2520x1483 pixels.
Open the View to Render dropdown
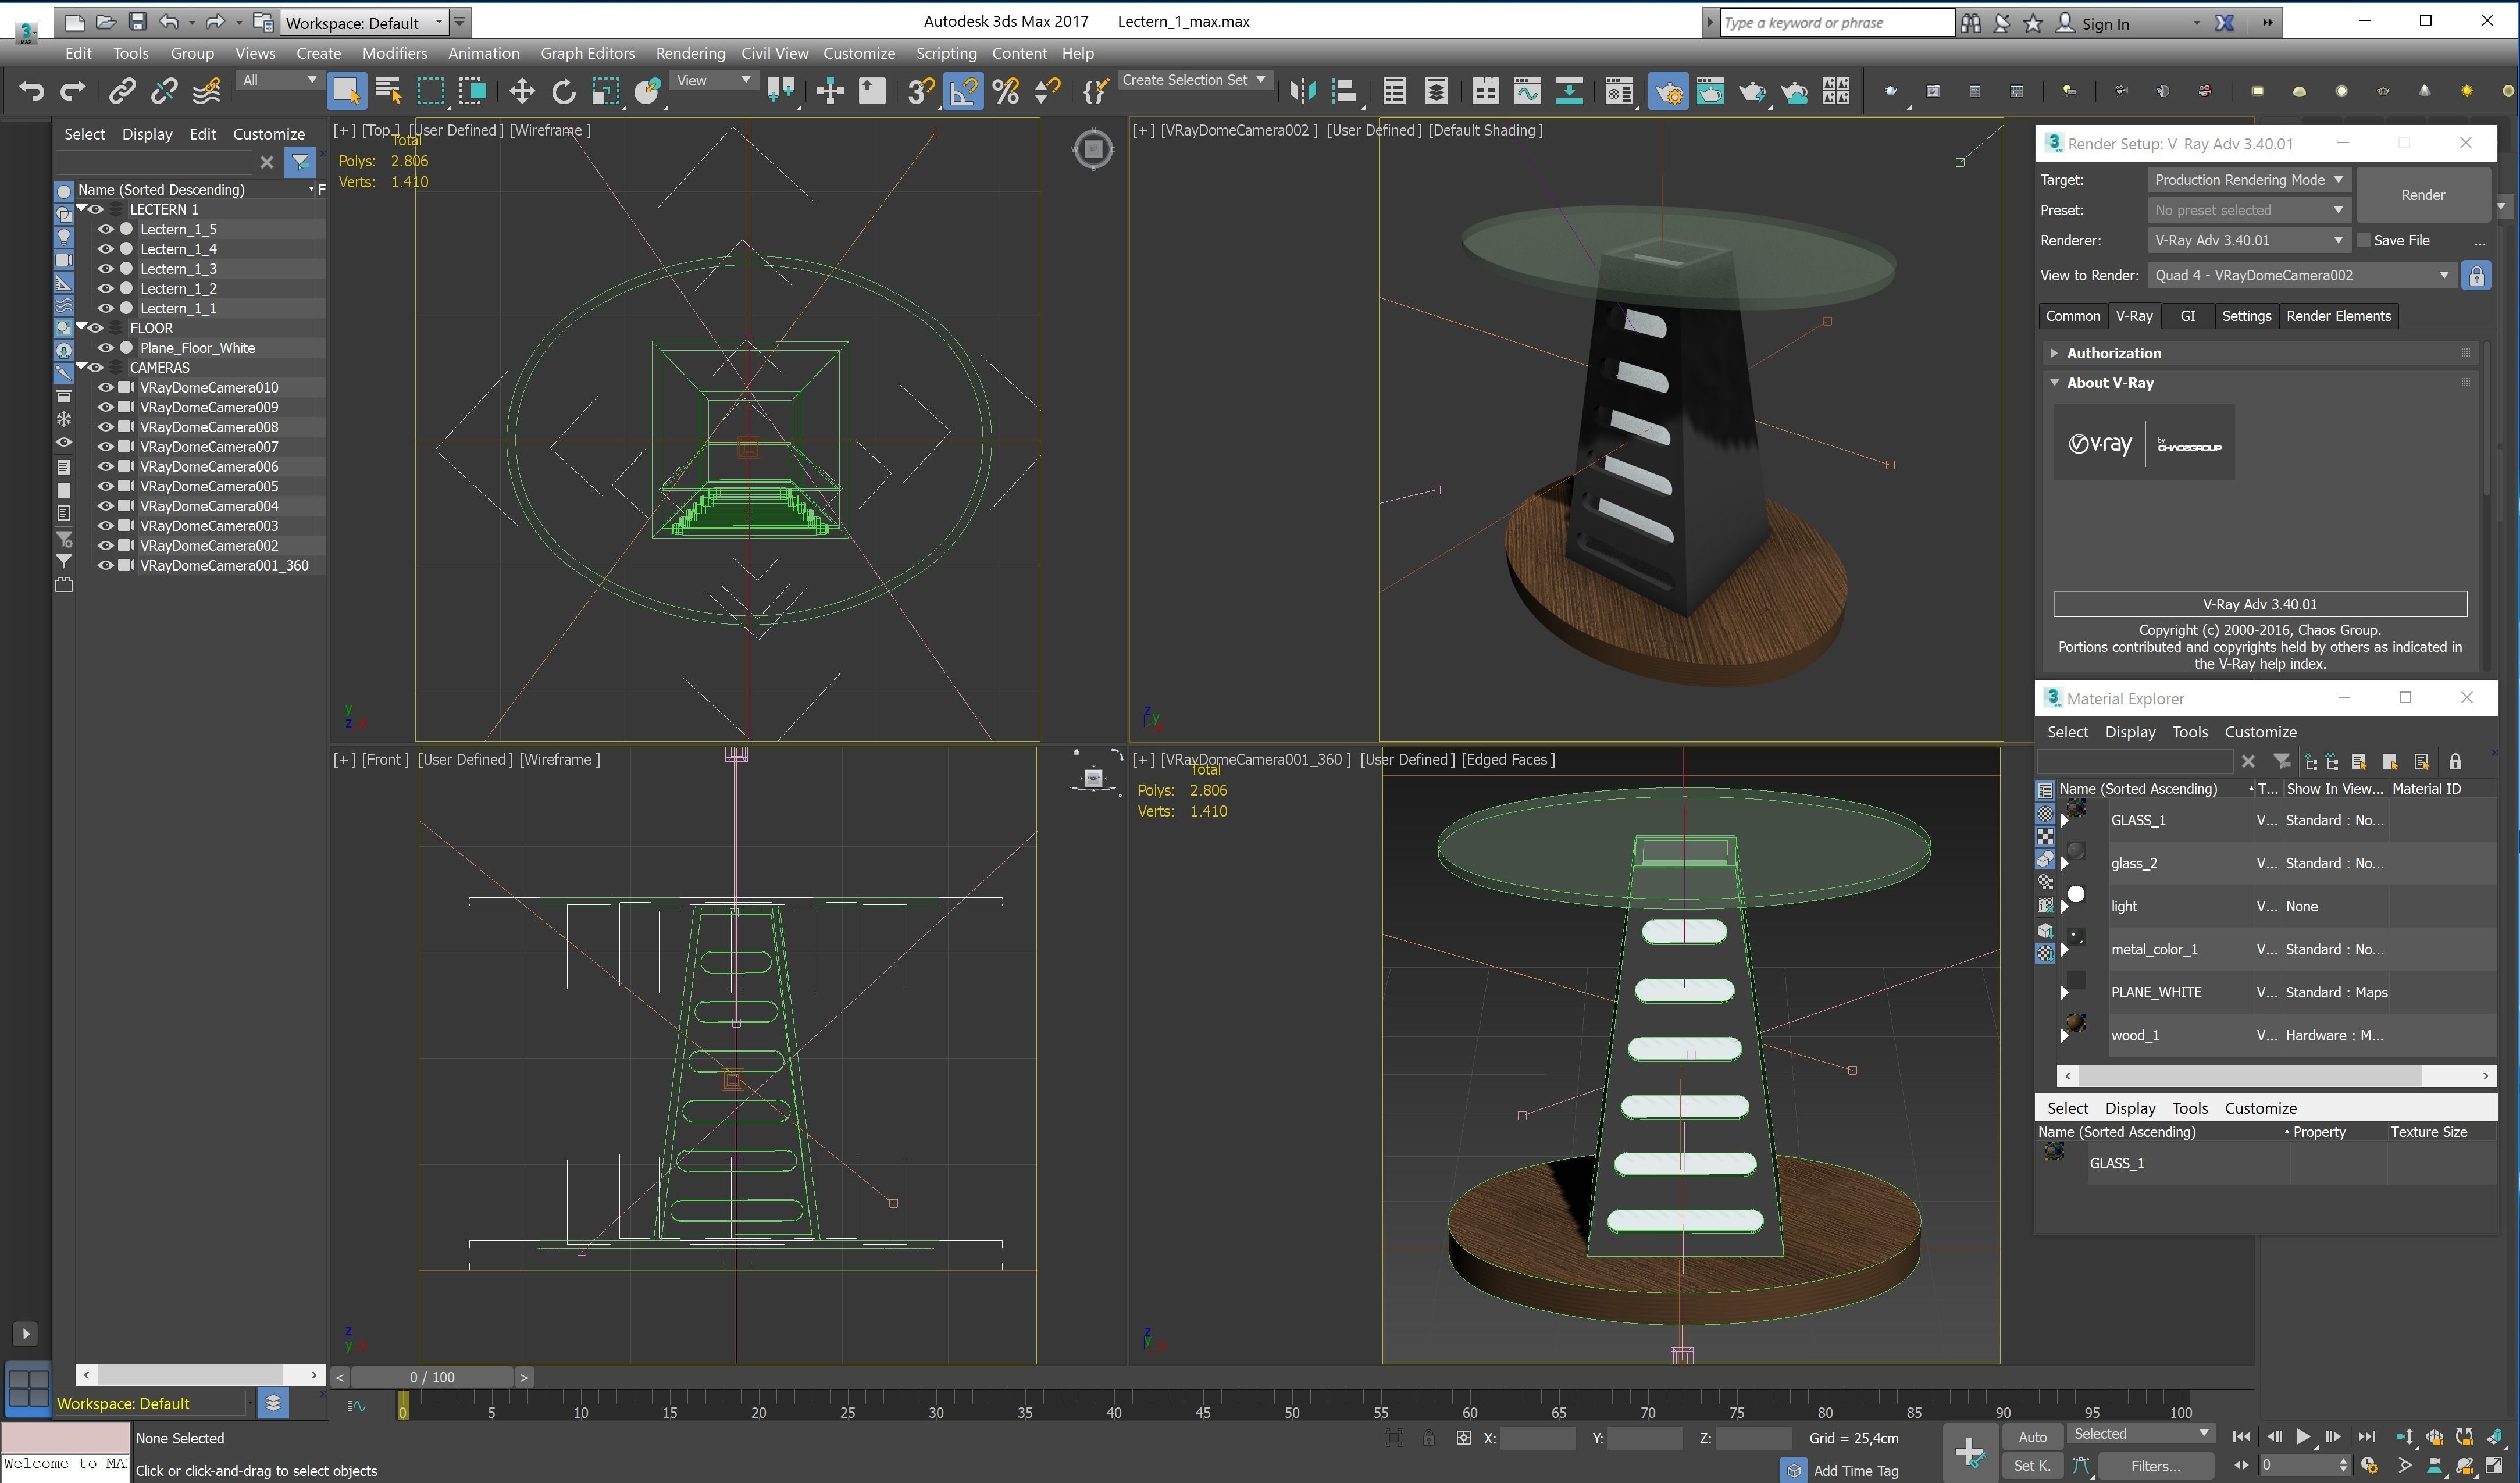click(x=2301, y=275)
